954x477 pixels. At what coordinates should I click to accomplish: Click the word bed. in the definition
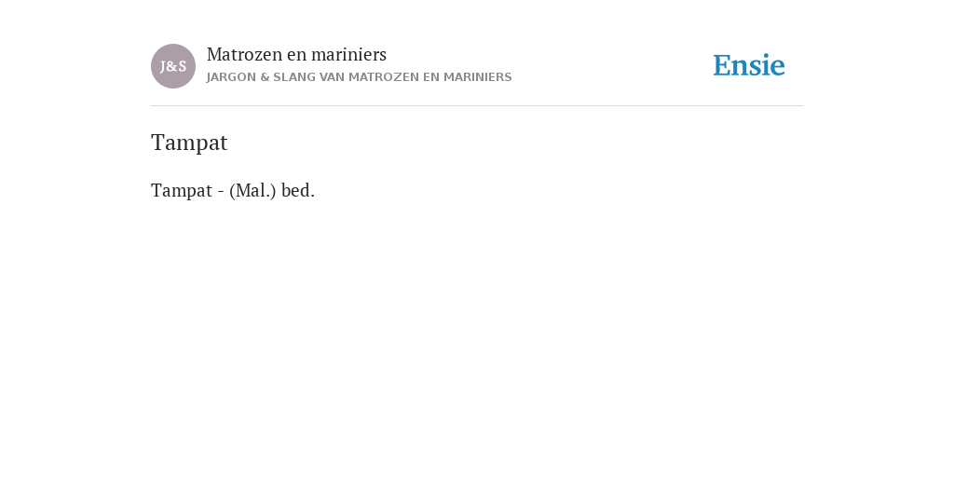(298, 191)
